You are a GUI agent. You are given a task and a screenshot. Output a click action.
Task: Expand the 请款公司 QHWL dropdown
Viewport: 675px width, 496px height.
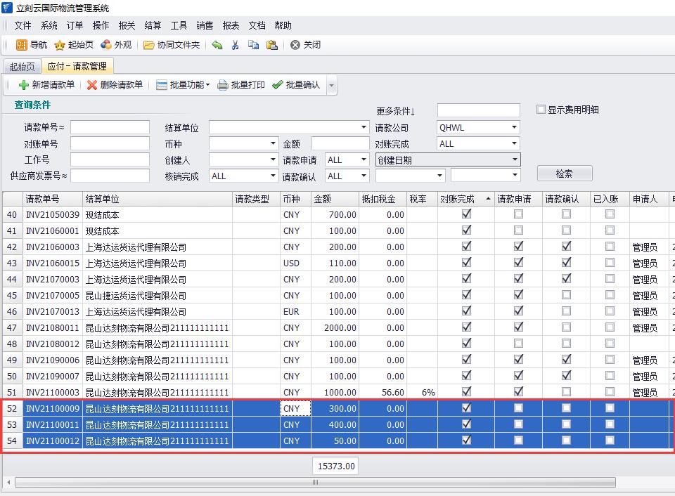pos(514,128)
